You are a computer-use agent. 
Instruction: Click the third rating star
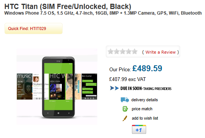(123, 51)
